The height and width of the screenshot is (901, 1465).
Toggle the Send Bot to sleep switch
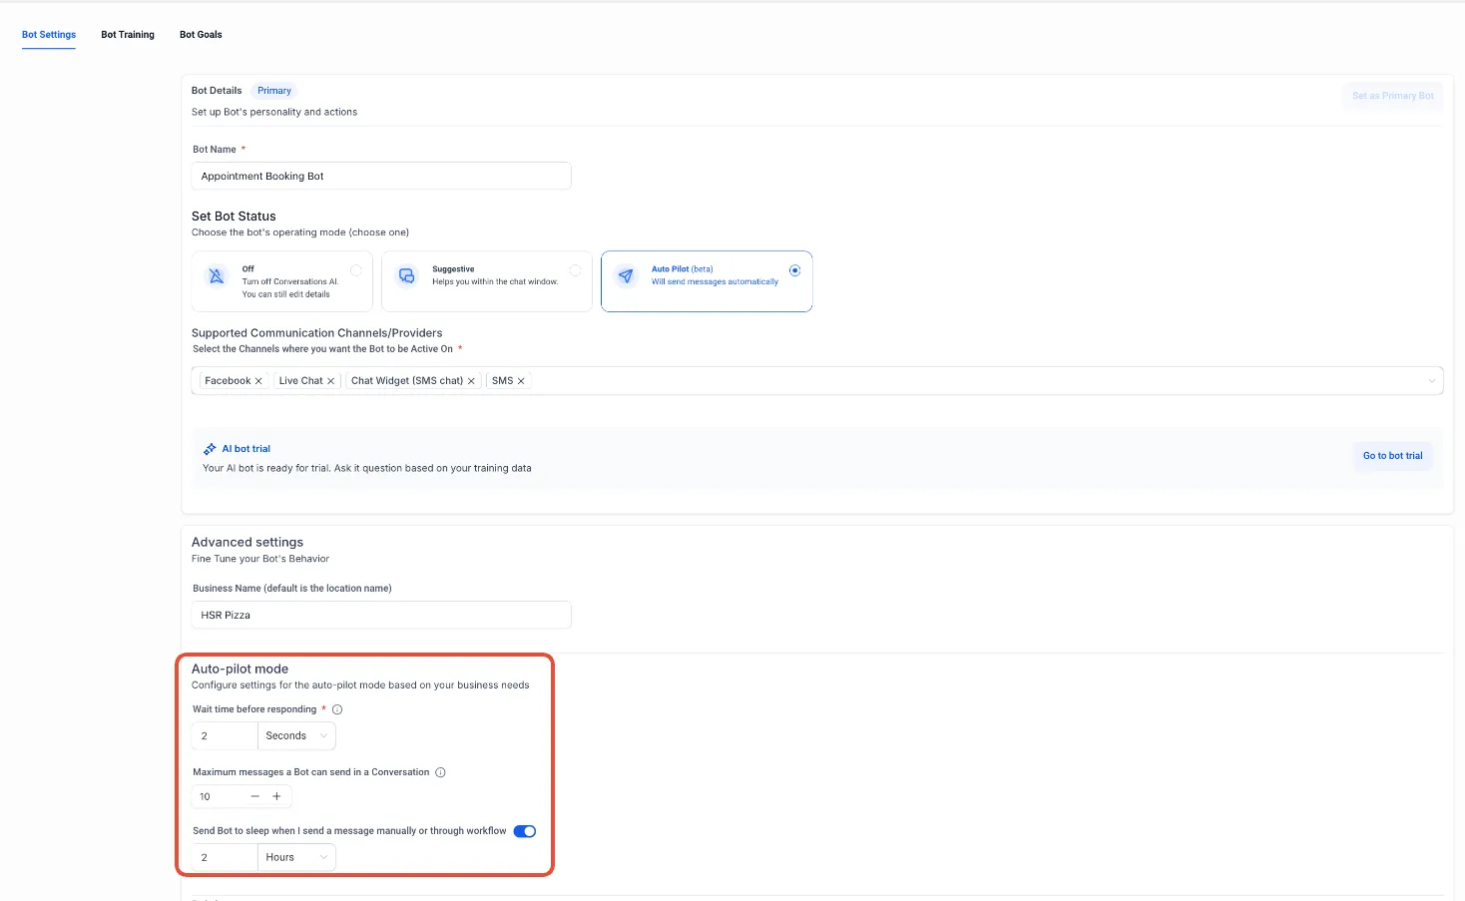(525, 831)
